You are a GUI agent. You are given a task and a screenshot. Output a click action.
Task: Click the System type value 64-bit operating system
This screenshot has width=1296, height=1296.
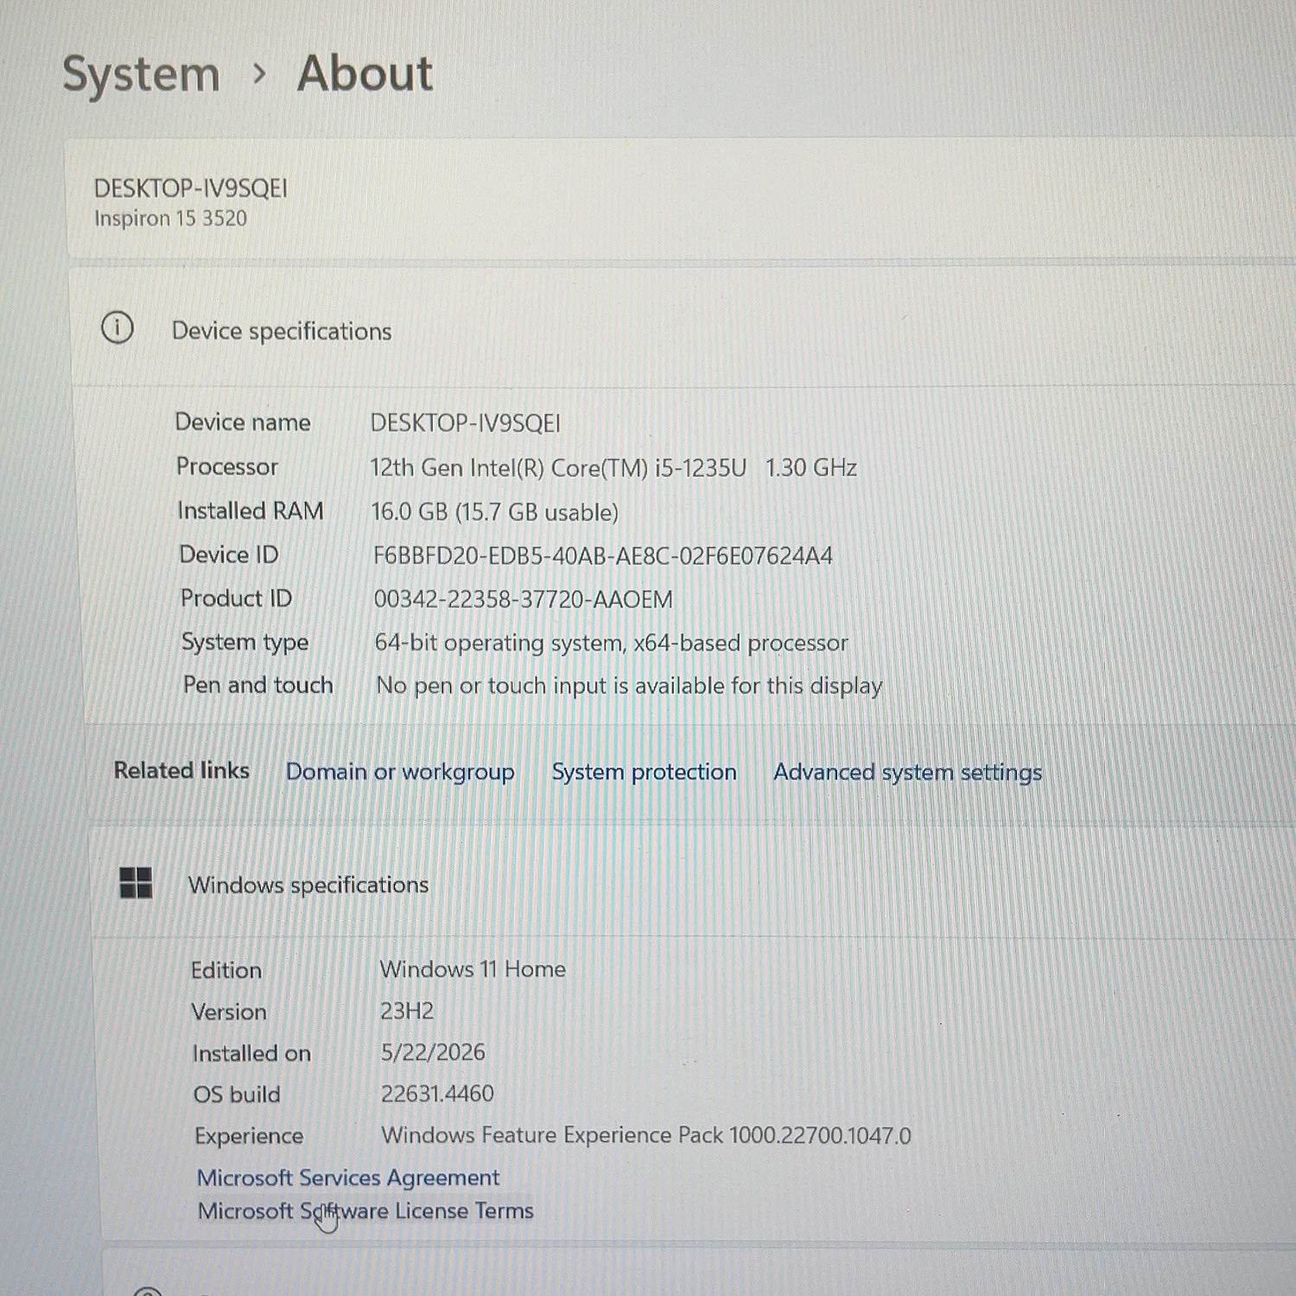tap(611, 643)
